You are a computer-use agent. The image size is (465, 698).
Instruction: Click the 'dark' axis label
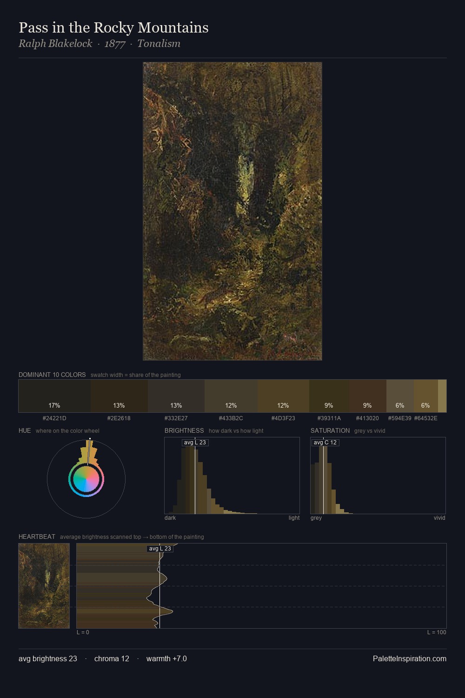pos(170,518)
